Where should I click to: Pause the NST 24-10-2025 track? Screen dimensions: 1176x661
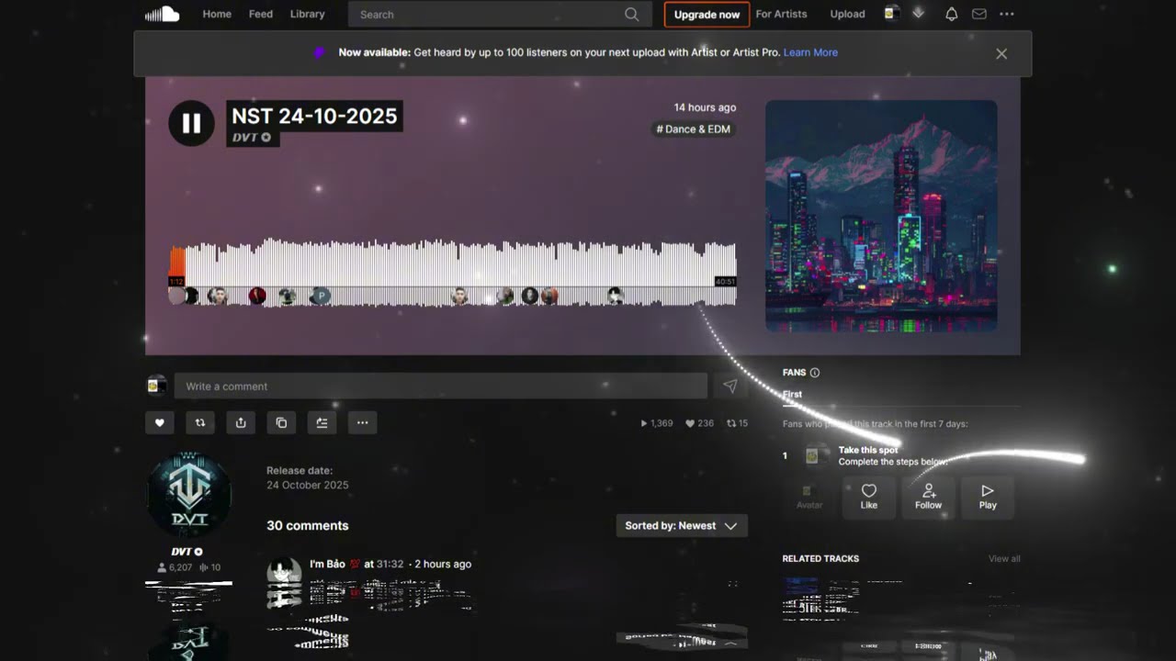(x=191, y=123)
